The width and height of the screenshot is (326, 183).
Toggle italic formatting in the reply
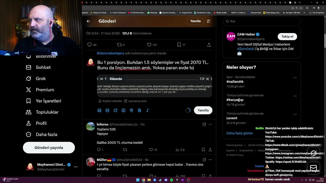[147, 110]
